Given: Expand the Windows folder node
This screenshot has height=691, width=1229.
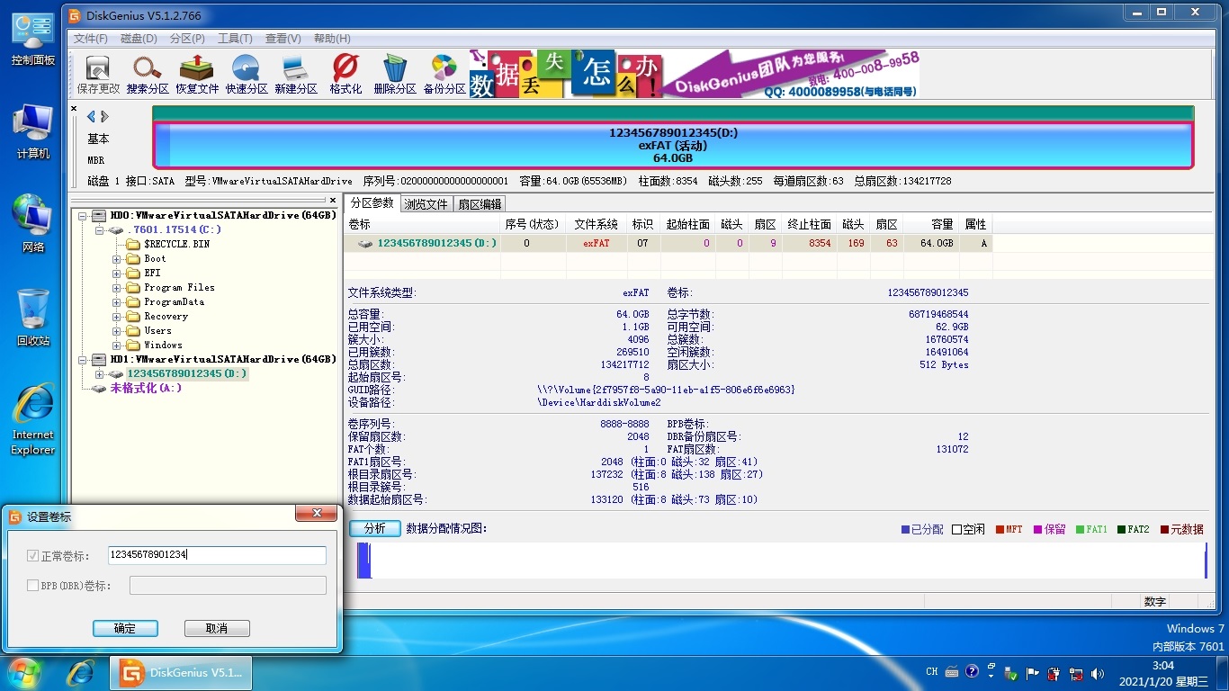Looking at the screenshot, I should (x=117, y=345).
